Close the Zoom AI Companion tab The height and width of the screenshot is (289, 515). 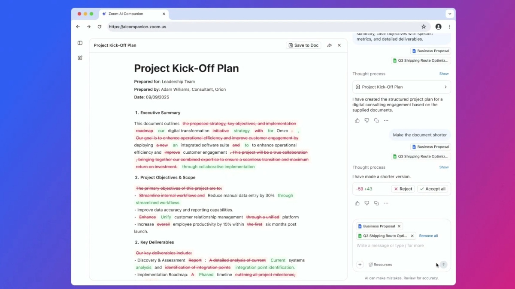164,14
